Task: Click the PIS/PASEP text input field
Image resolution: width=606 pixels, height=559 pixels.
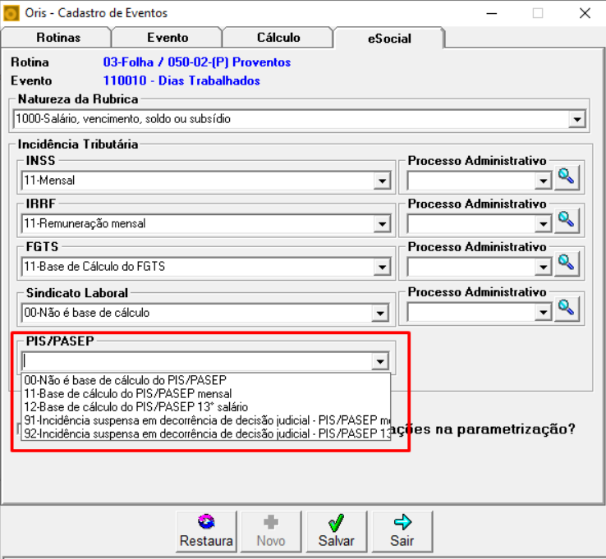Action: point(197,362)
